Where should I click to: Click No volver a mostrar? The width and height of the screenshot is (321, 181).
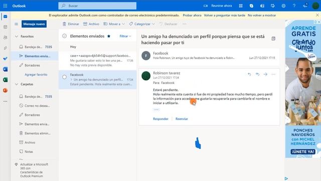(262, 15)
